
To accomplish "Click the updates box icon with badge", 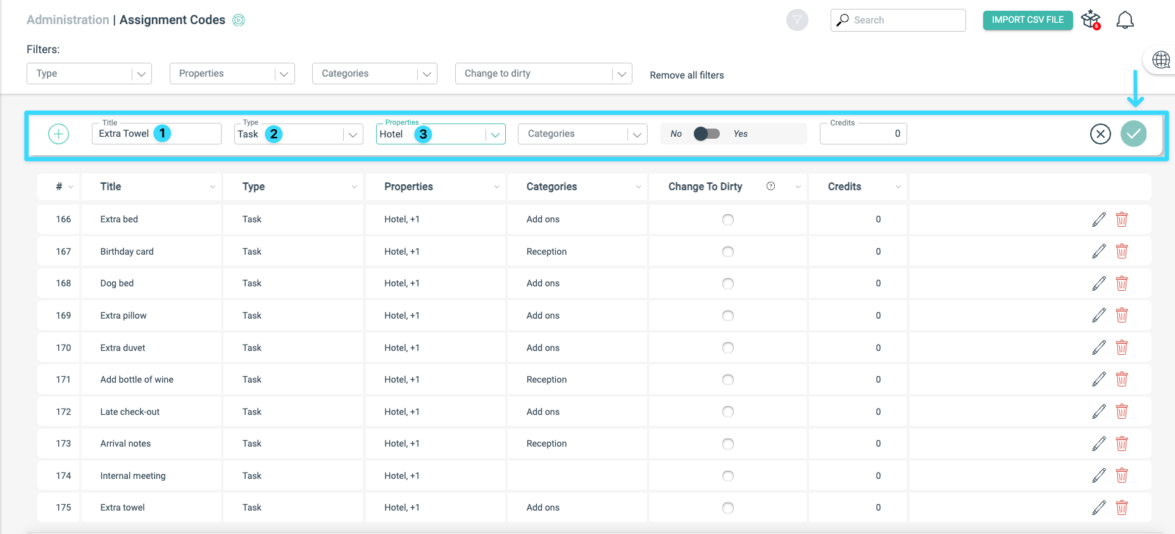I will coord(1091,20).
